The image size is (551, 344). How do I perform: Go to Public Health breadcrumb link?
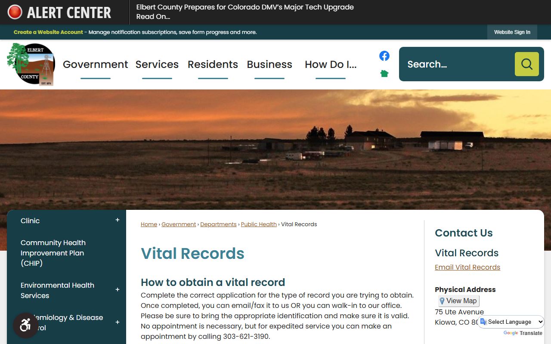[x=259, y=224]
